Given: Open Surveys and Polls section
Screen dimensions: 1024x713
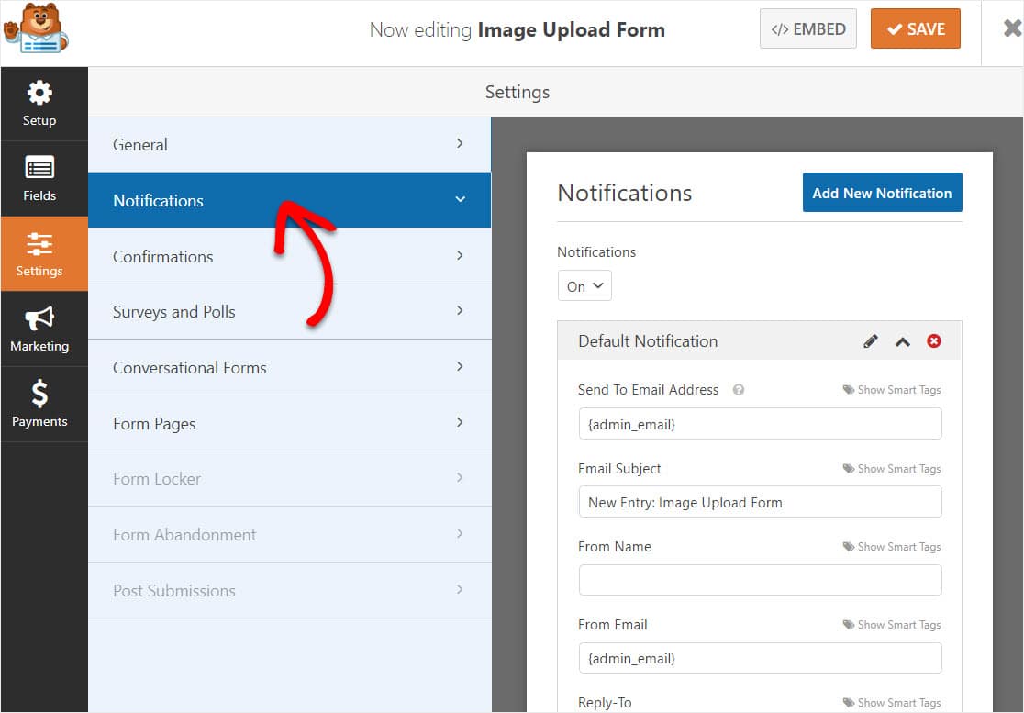Looking at the screenshot, I should pyautogui.click(x=289, y=311).
